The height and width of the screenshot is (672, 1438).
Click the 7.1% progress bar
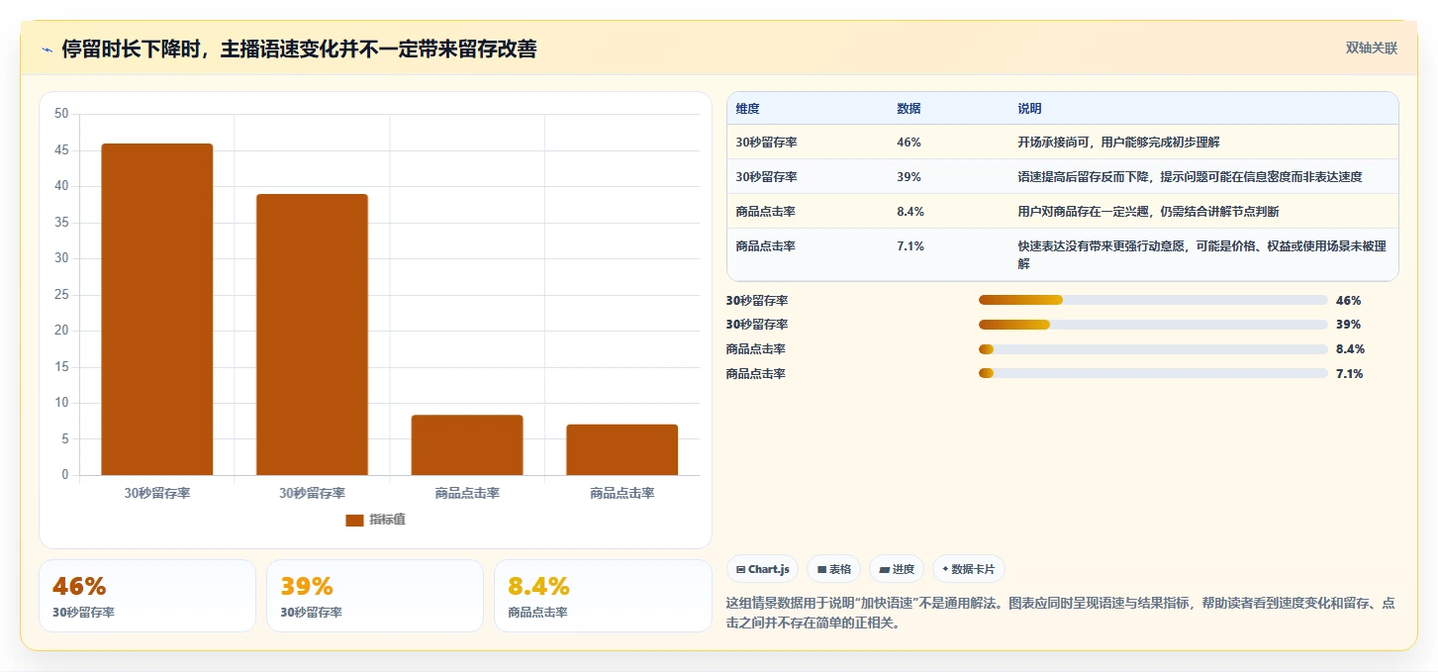pyautogui.click(x=1153, y=373)
